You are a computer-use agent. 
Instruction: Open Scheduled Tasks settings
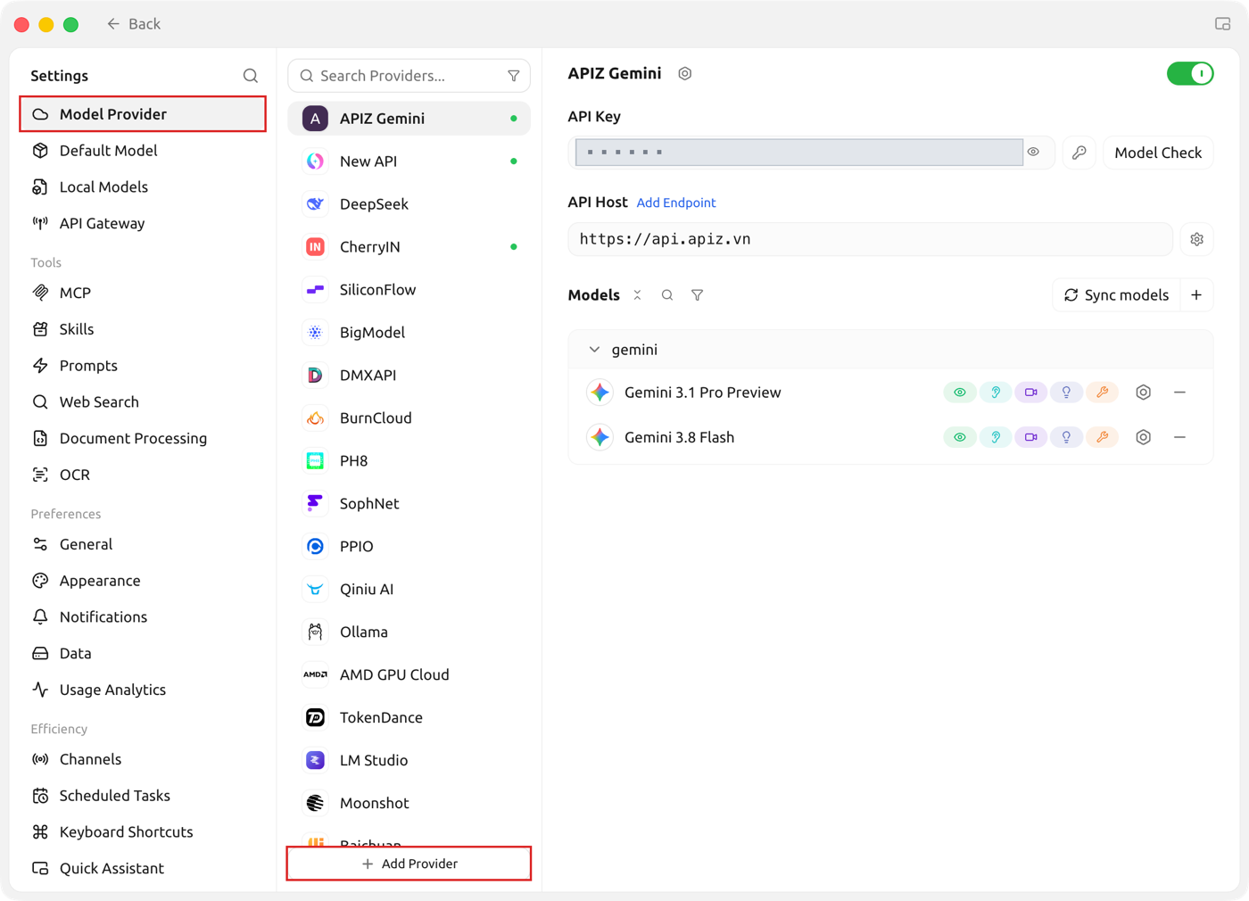tap(143, 796)
